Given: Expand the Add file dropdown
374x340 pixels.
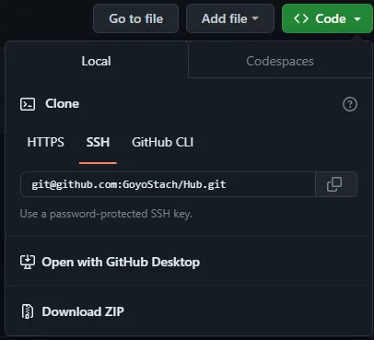Looking at the screenshot, I should pos(230,18).
